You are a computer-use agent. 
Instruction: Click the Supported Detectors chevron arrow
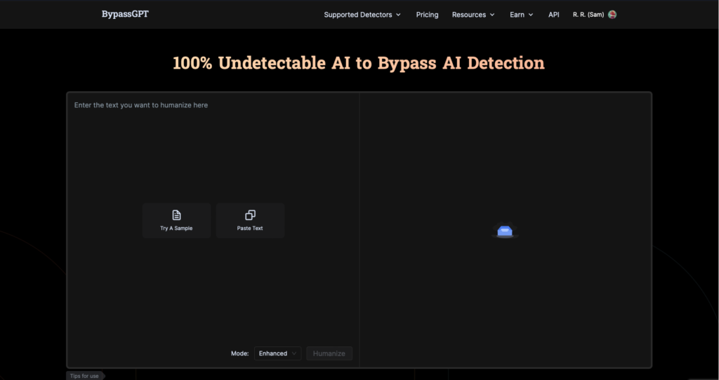tap(398, 15)
